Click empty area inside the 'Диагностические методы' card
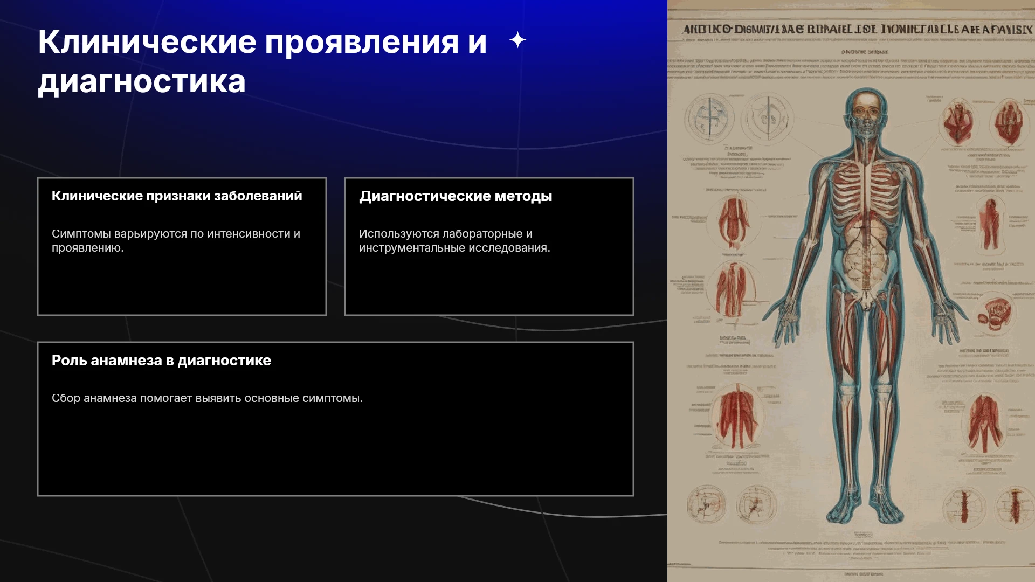This screenshot has height=582, width=1035. (488, 286)
